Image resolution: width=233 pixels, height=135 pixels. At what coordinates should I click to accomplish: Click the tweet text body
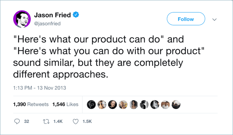click(109, 57)
